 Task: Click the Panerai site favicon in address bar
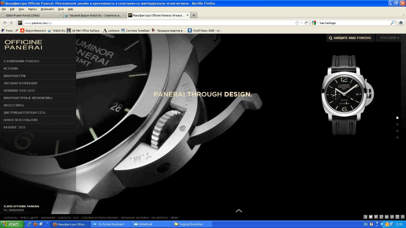click(x=20, y=23)
